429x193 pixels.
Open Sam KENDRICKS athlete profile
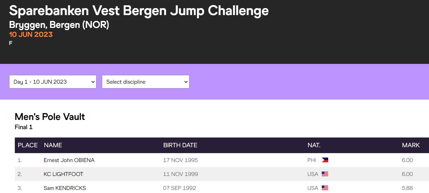65,188
